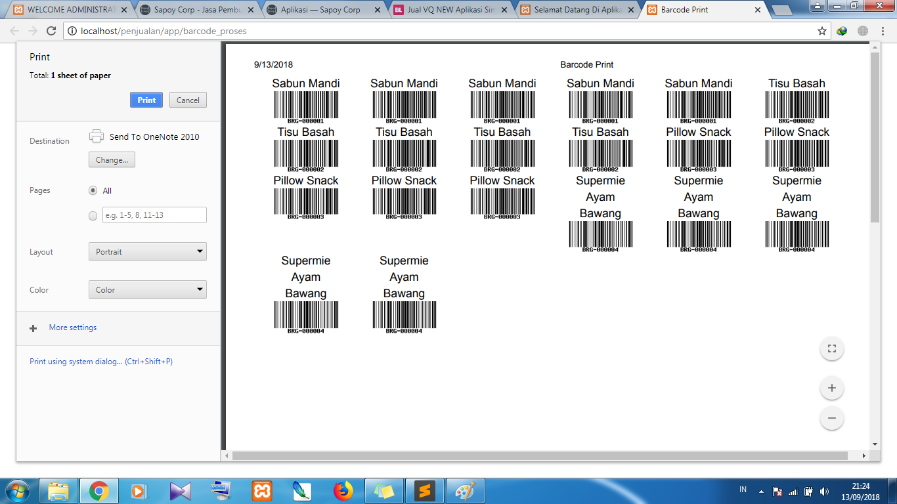This screenshot has height=504, width=897.
Task: Open Visual Studio from the taskbar
Action: click(179, 491)
